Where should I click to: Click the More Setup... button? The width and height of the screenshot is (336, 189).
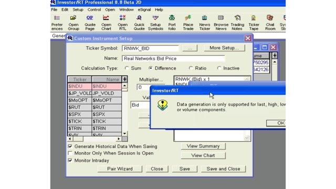pos(224,48)
